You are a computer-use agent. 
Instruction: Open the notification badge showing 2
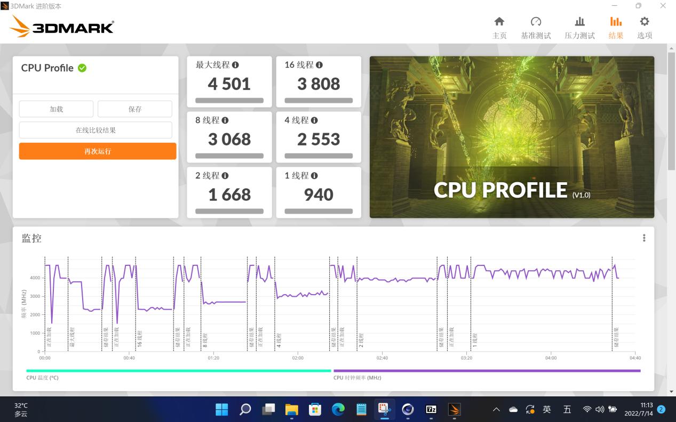(662, 409)
